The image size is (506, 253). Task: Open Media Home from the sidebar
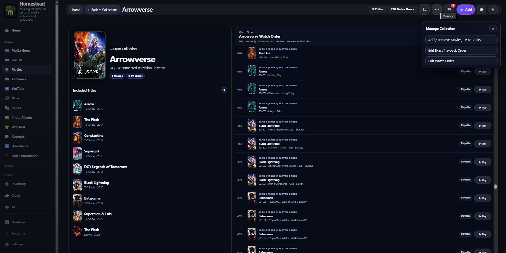(21, 51)
